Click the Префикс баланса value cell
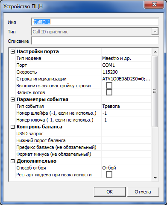 click(126, 147)
